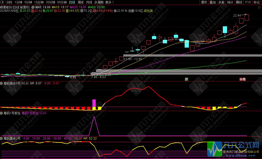Switch to 60分钟 chart period
The image size is (262, 159).
click(62, 2)
